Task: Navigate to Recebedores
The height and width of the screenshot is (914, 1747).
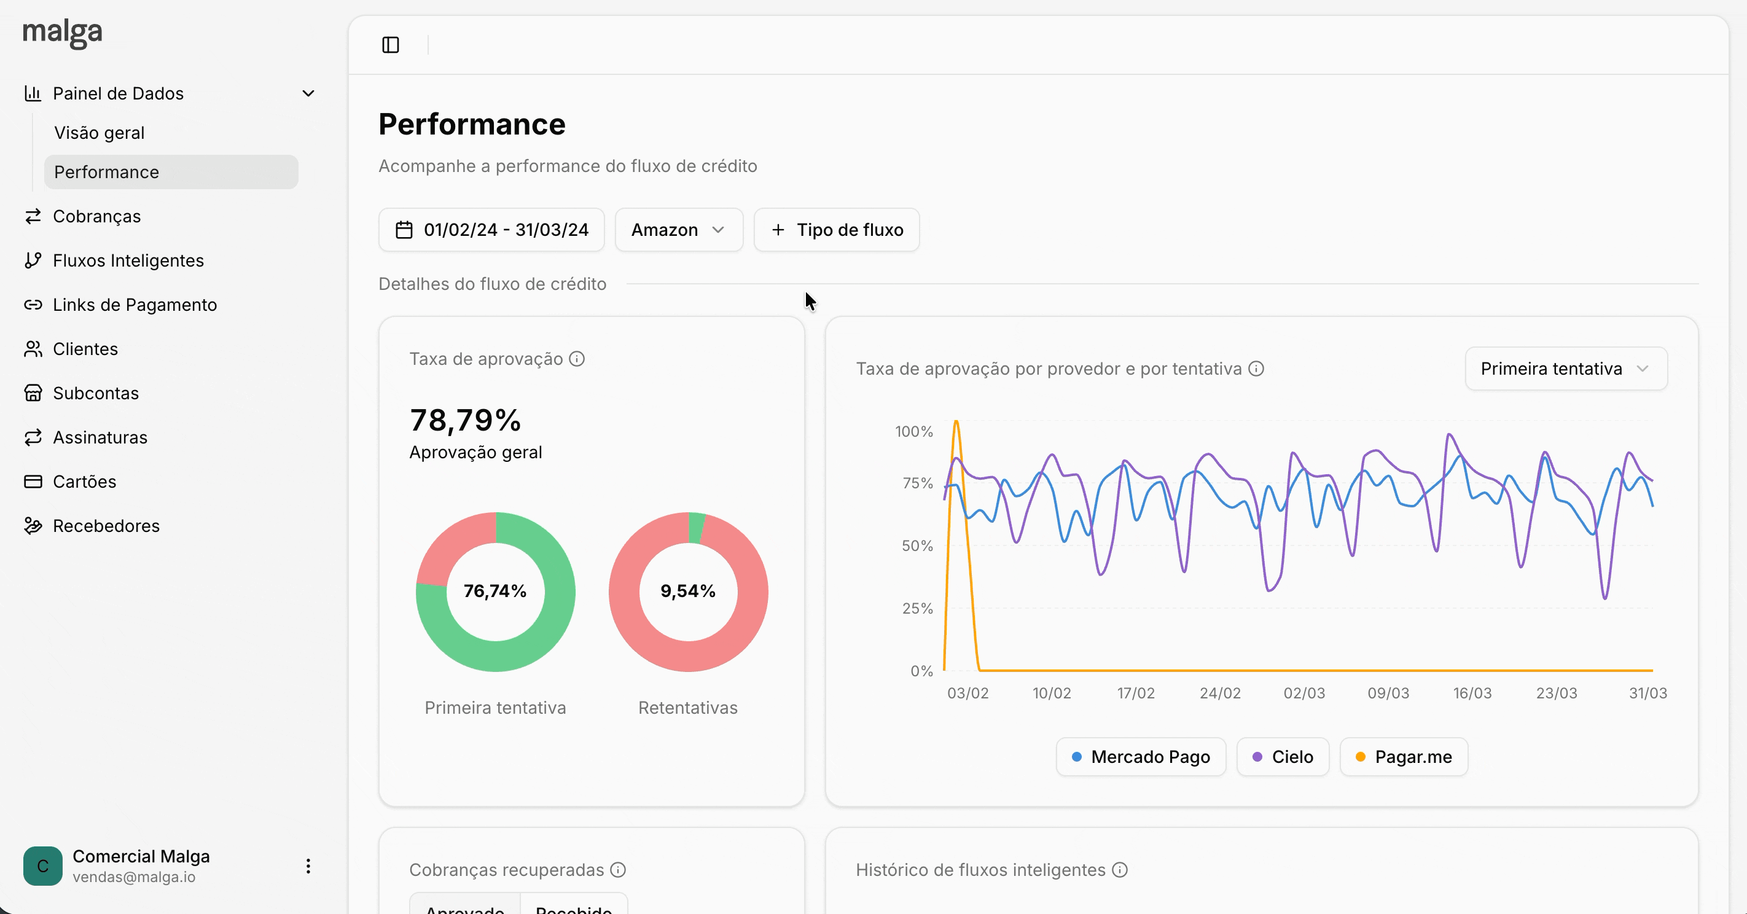Action: [x=106, y=525]
